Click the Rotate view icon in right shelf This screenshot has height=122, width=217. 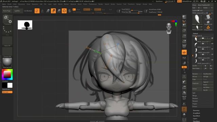pyautogui.click(x=184, y=93)
